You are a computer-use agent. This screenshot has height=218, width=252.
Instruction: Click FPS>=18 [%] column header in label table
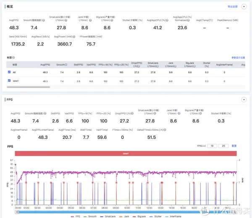(x=105, y=65)
